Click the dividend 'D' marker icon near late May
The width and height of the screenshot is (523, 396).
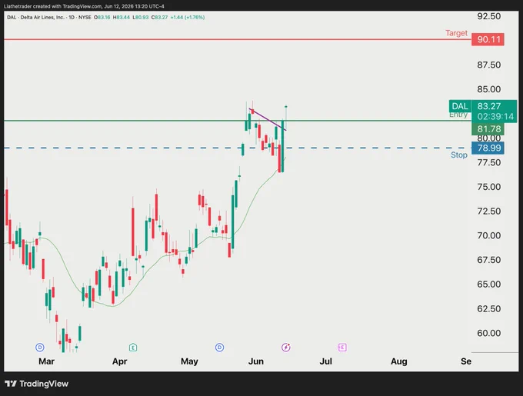(219, 348)
